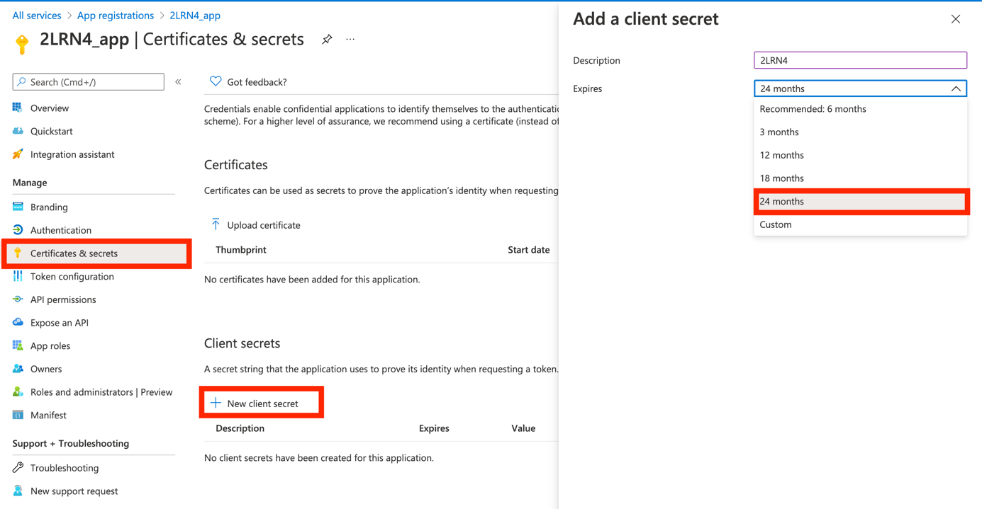982x509 pixels.
Task: Select Custom expiration option
Action: pos(860,224)
